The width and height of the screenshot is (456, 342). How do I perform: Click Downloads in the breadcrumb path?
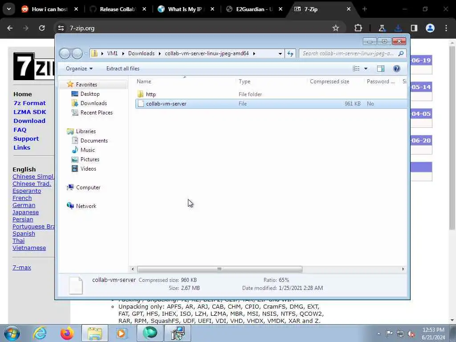pyautogui.click(x=141, y=53)
